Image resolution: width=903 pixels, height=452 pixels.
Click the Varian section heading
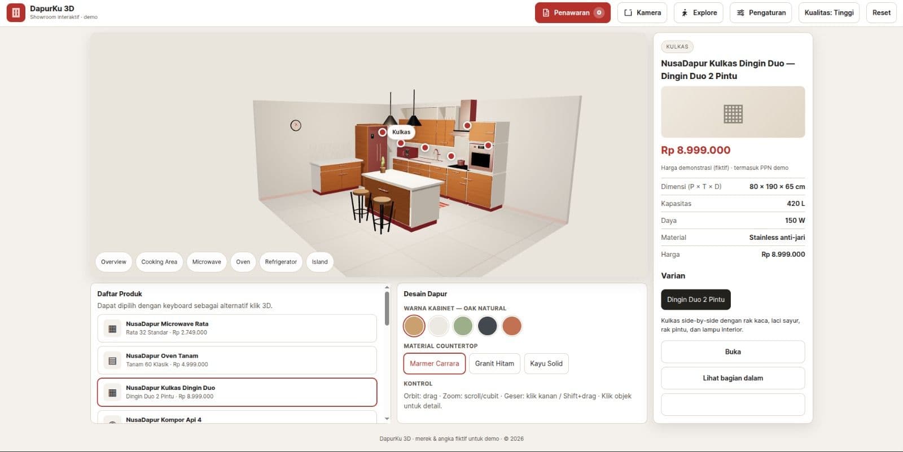point(673,276)
